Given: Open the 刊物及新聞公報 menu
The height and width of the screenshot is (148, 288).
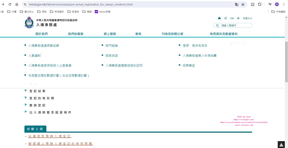Looking at the screenshot, I should (172, 34).
